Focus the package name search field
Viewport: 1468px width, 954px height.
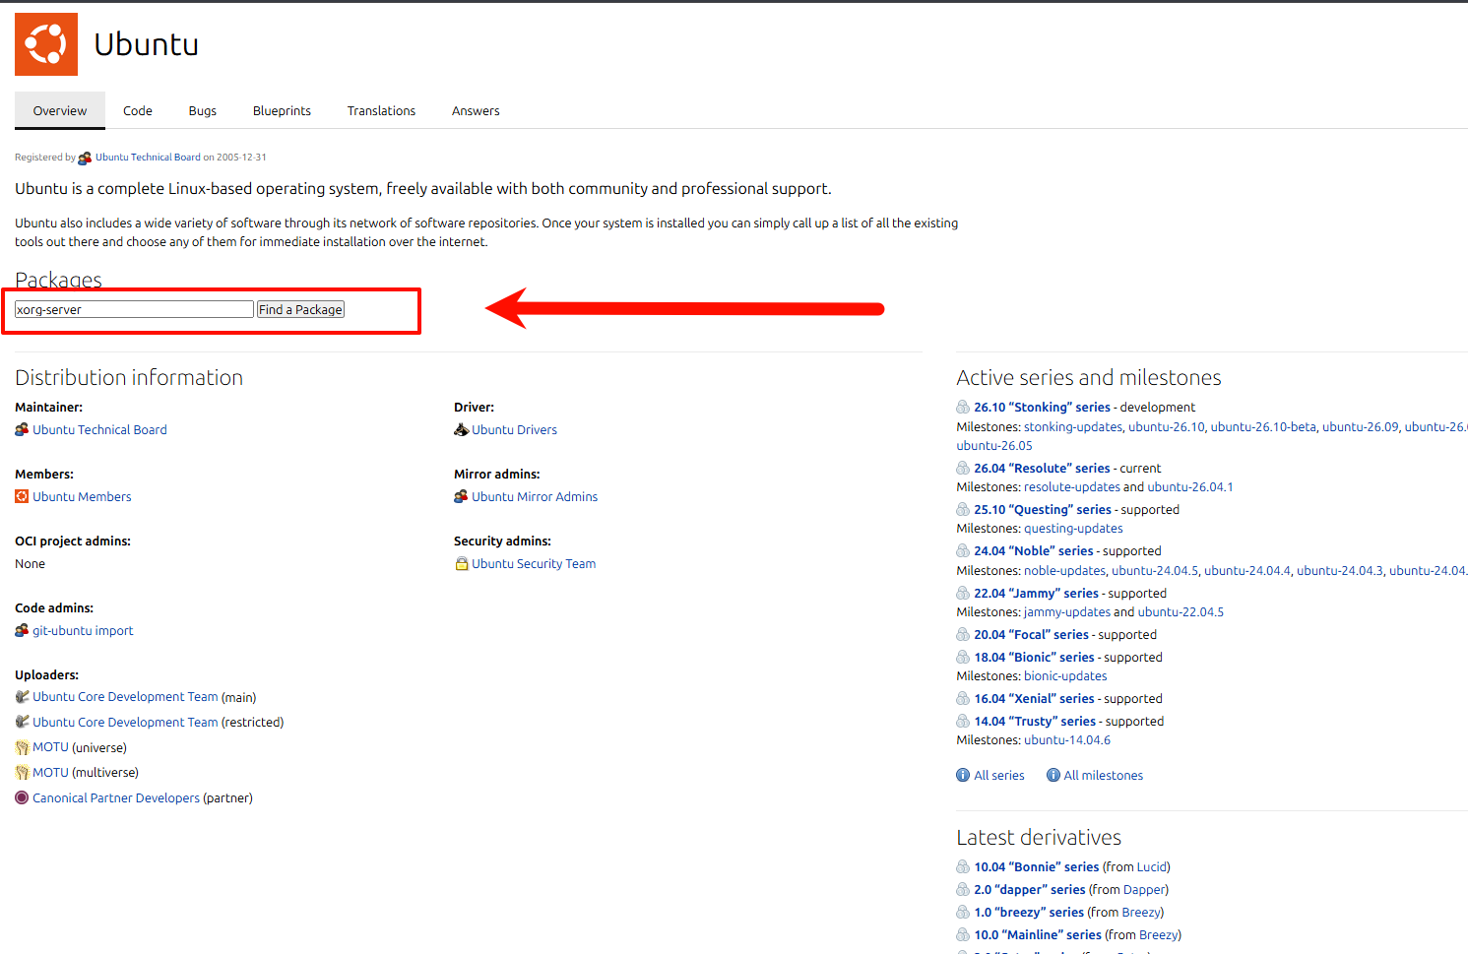click(134, 309)
